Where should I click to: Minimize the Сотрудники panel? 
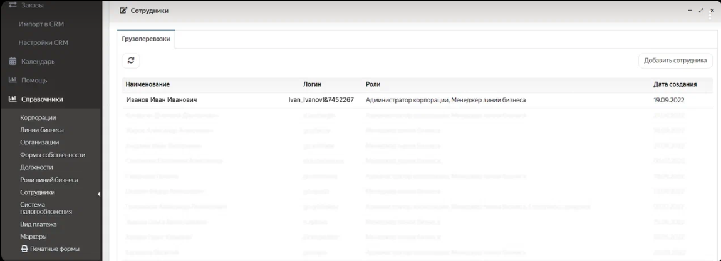(690, 11)
